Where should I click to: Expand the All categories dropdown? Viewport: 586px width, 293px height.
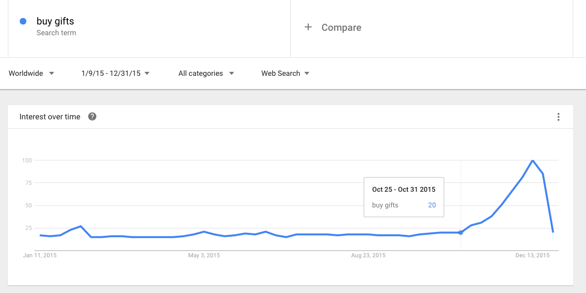[206, 73]
